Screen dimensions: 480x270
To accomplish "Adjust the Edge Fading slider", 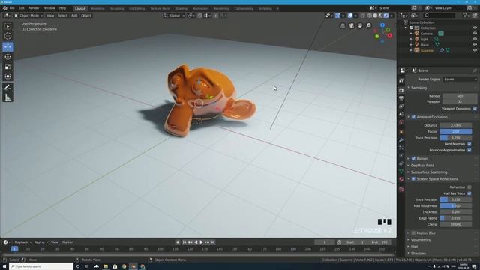I will pyautogui.click(x=456, y=218).
